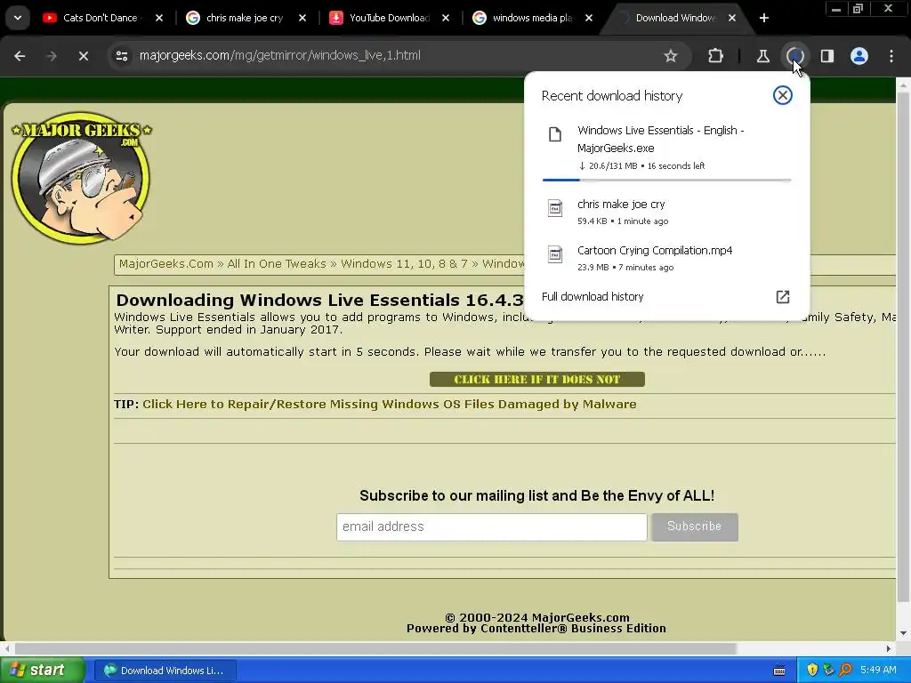Viewport: 911px width, 683px height.
Task: Switch to the YouTube Download tab
Action: (x=388, y=18)
